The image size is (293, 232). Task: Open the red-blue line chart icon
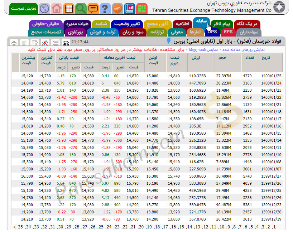[45, 43]
